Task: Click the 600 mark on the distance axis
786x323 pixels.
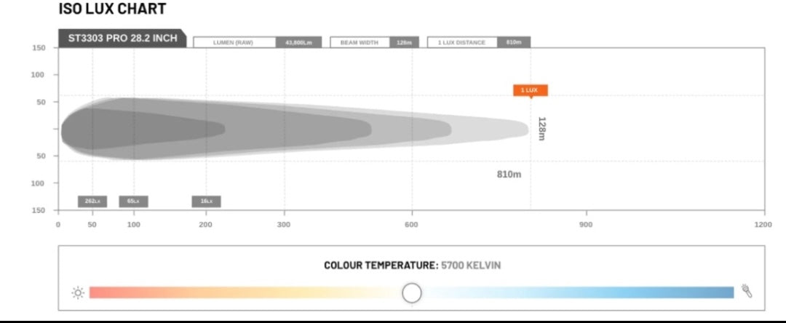Action: click(412, 224)
